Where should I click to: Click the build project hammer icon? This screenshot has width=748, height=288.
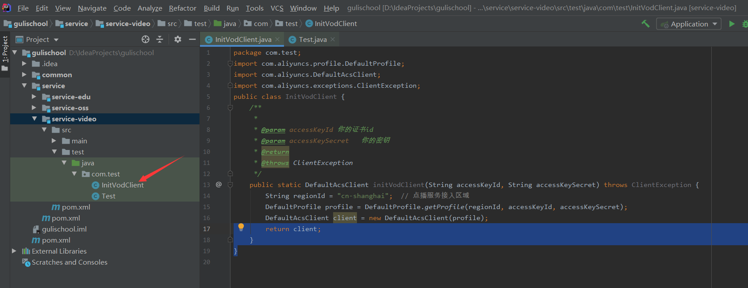click(x=646, y=24)
